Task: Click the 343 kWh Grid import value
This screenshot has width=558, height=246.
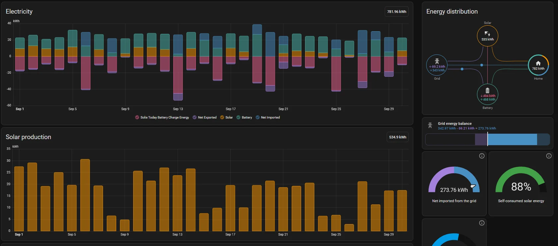Action: [x=438, y=70]
